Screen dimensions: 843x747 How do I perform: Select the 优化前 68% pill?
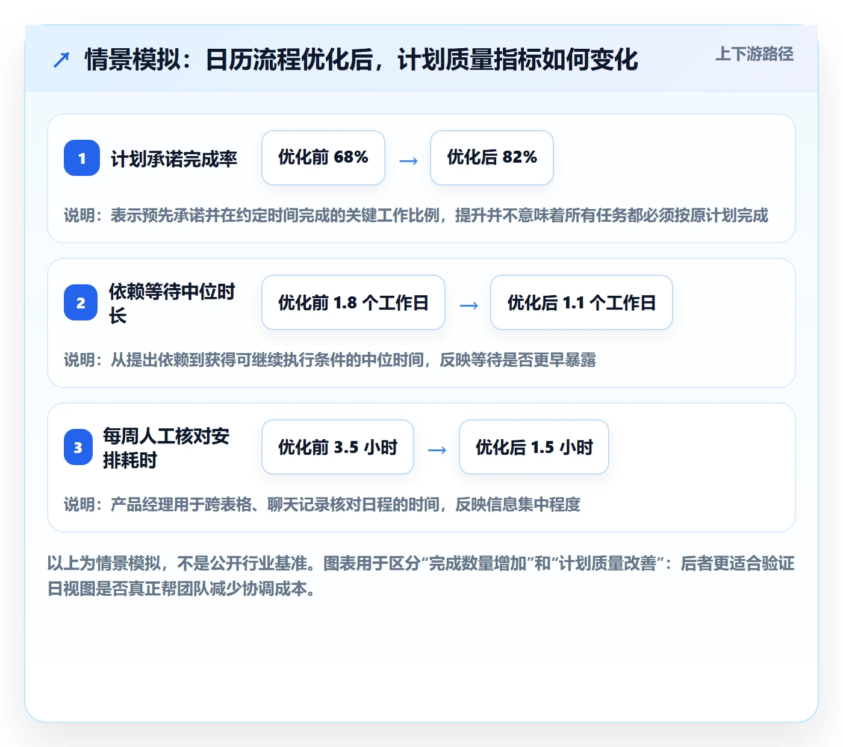323,158
